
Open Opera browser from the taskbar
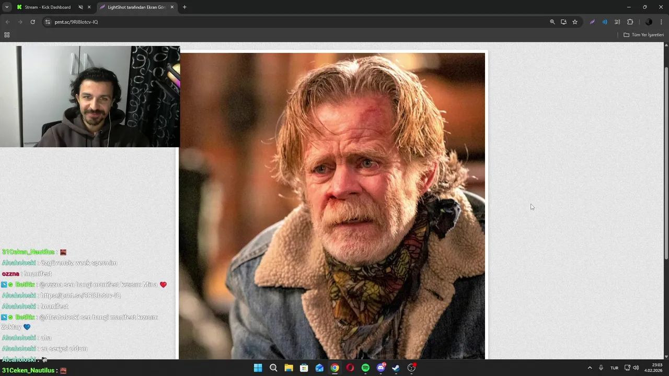coord(350,368)
